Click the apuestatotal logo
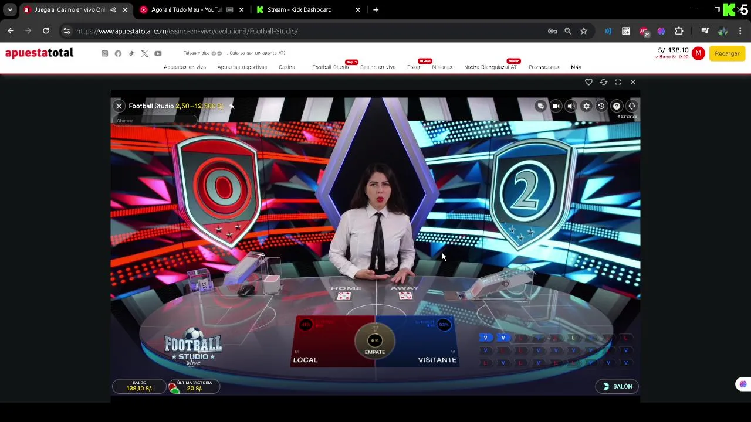The width and height of the screenshot is (751, 422). pyautogui.click(x=39, y=53)
